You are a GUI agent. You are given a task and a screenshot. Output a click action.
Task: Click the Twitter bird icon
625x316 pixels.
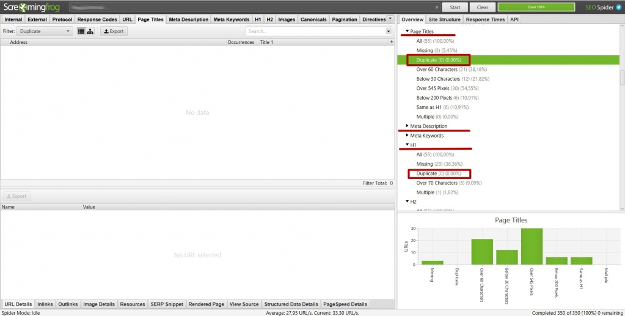[618, 7]
